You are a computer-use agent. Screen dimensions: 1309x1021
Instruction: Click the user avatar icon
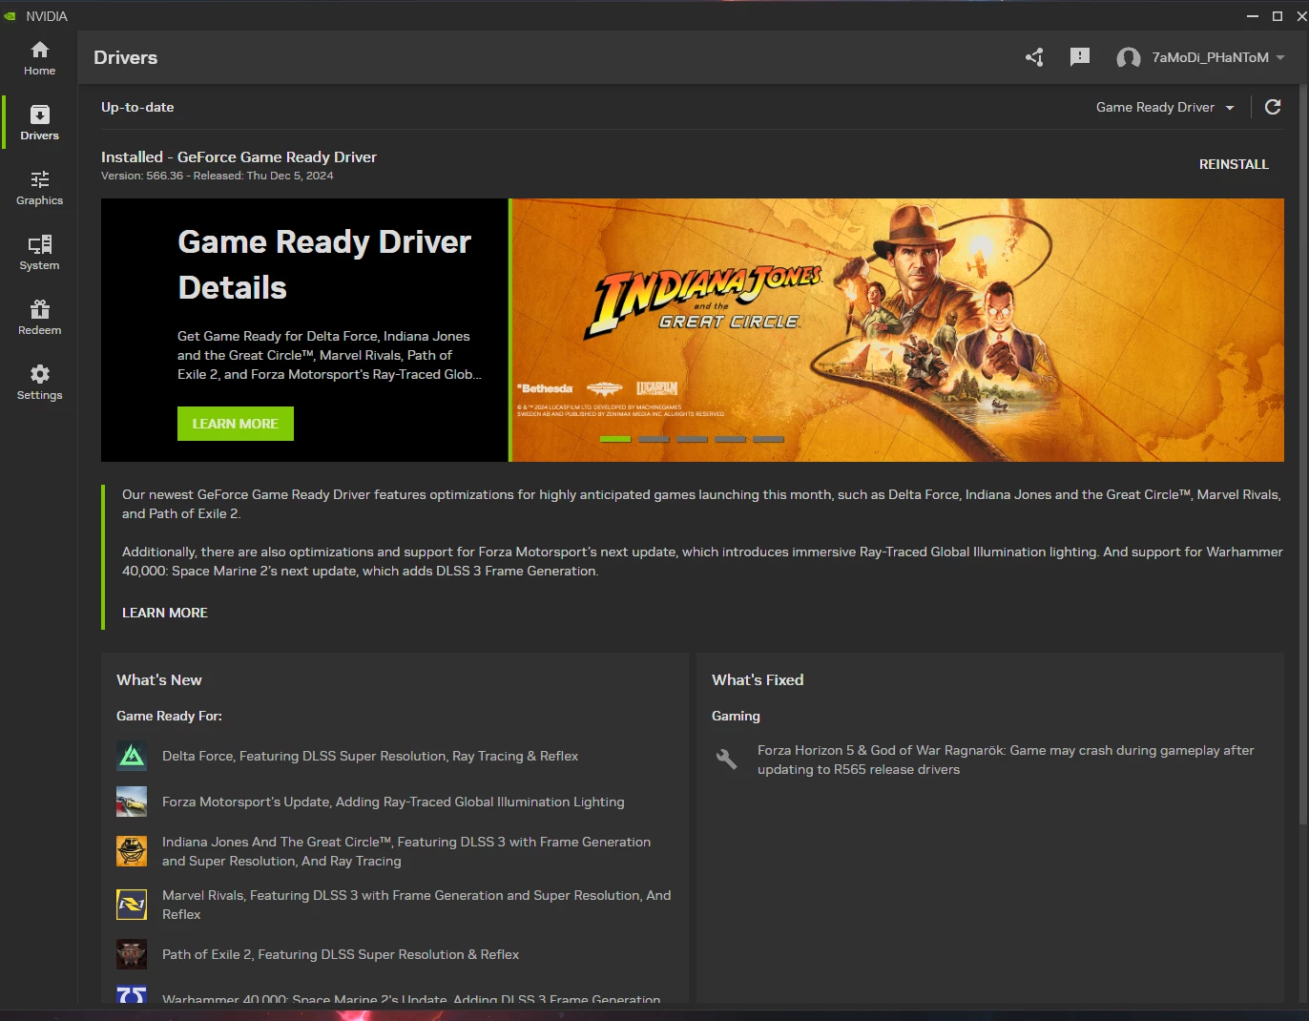[1129, 57]
